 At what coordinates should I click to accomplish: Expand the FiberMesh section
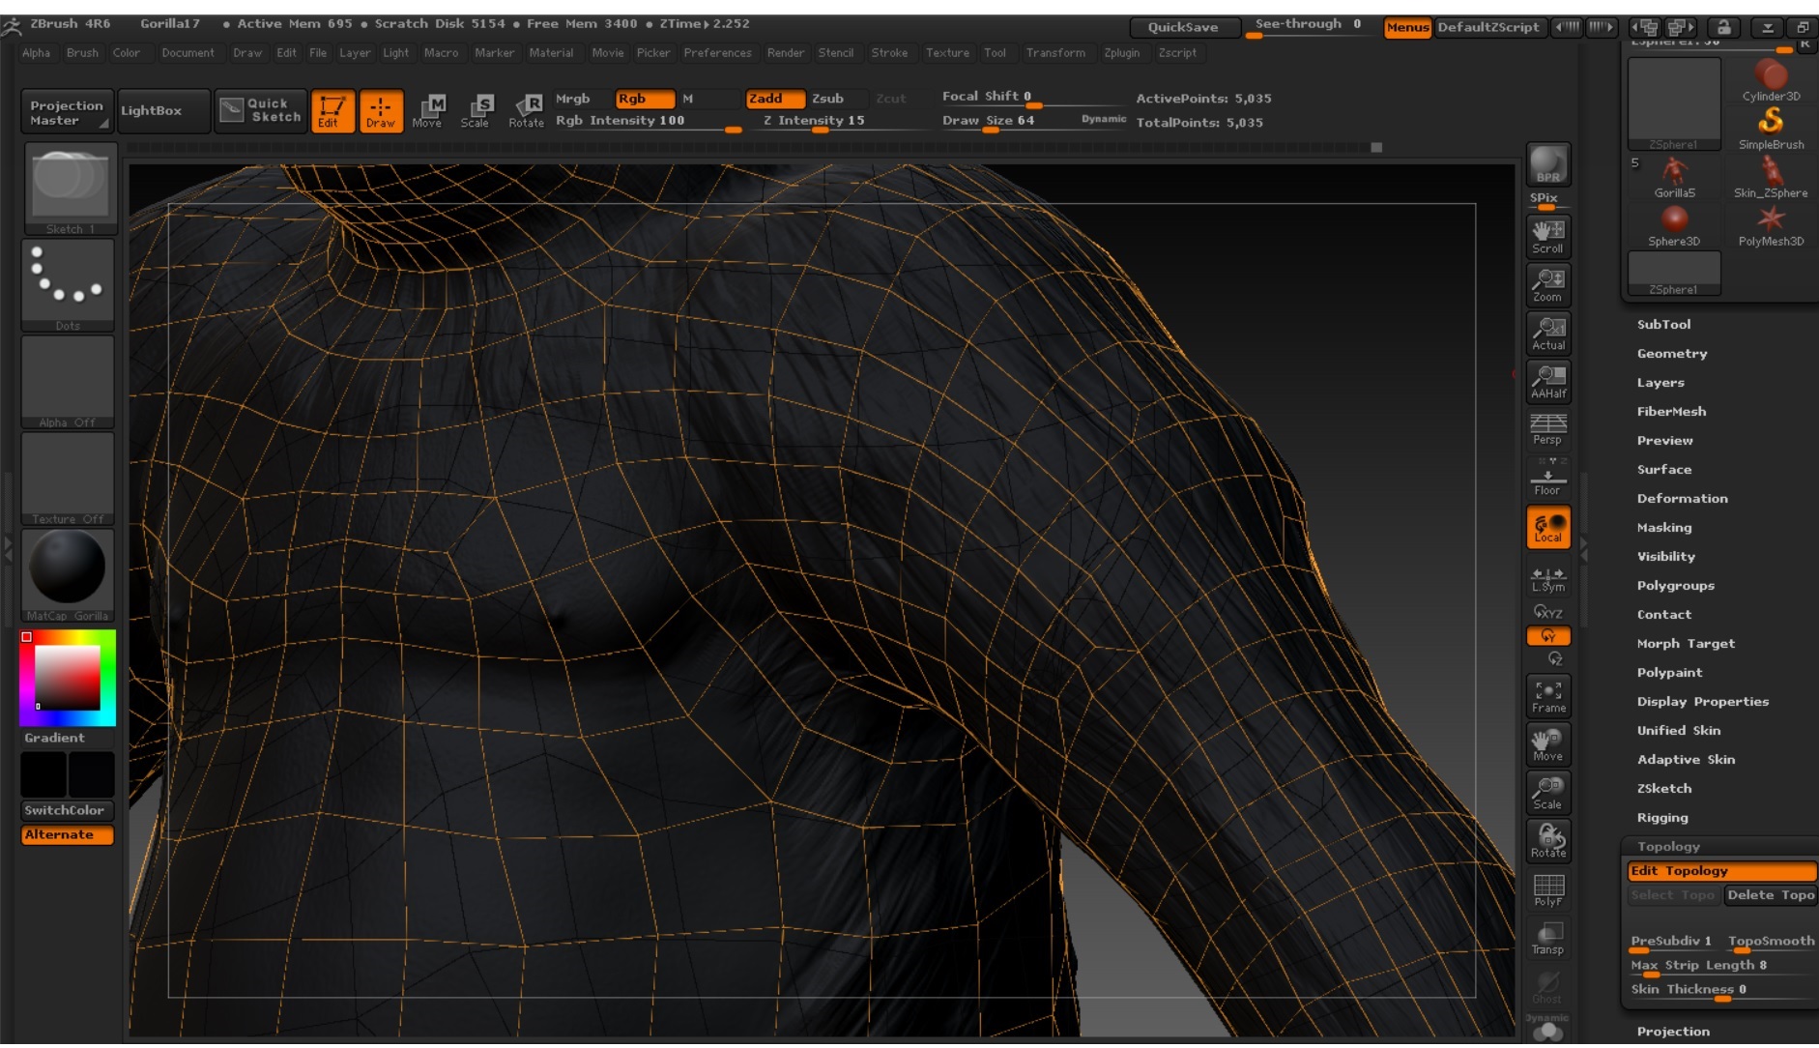pos(1671,412)
